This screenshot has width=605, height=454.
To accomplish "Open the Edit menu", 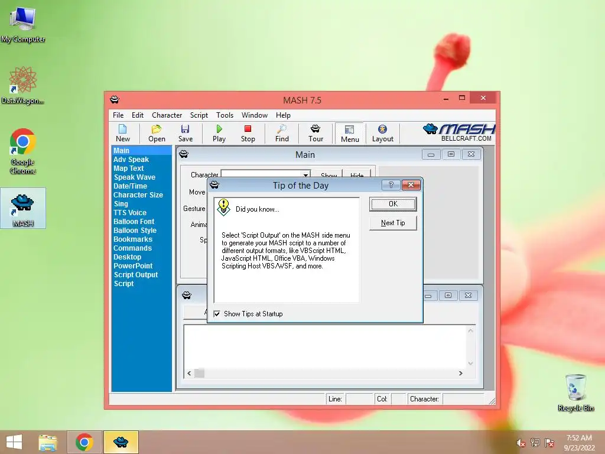I will (137, 115).
